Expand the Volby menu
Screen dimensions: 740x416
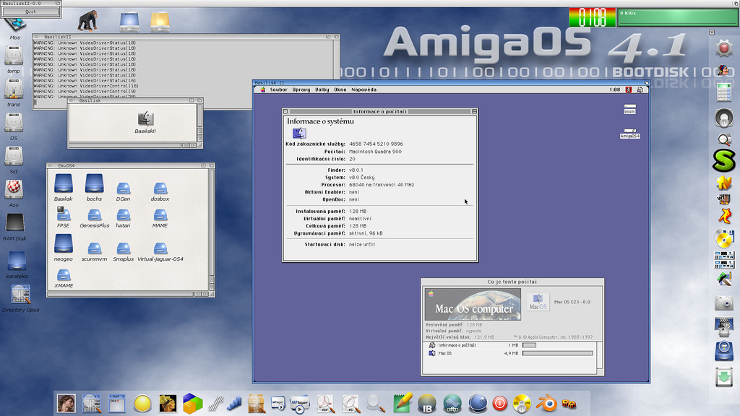click(322, 90)
